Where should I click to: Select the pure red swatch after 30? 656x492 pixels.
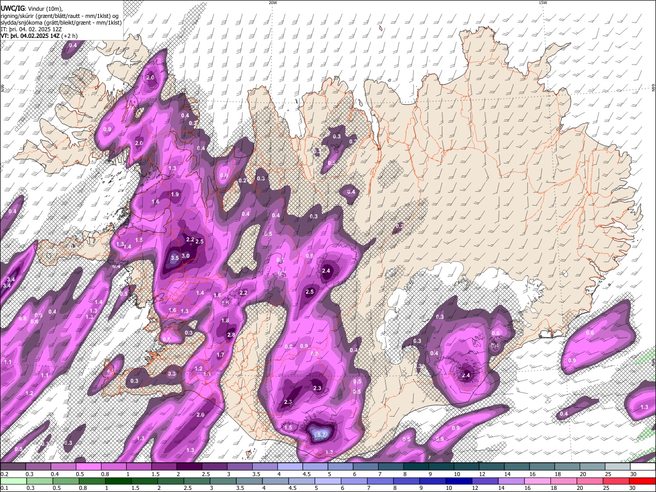pos(642,481)
